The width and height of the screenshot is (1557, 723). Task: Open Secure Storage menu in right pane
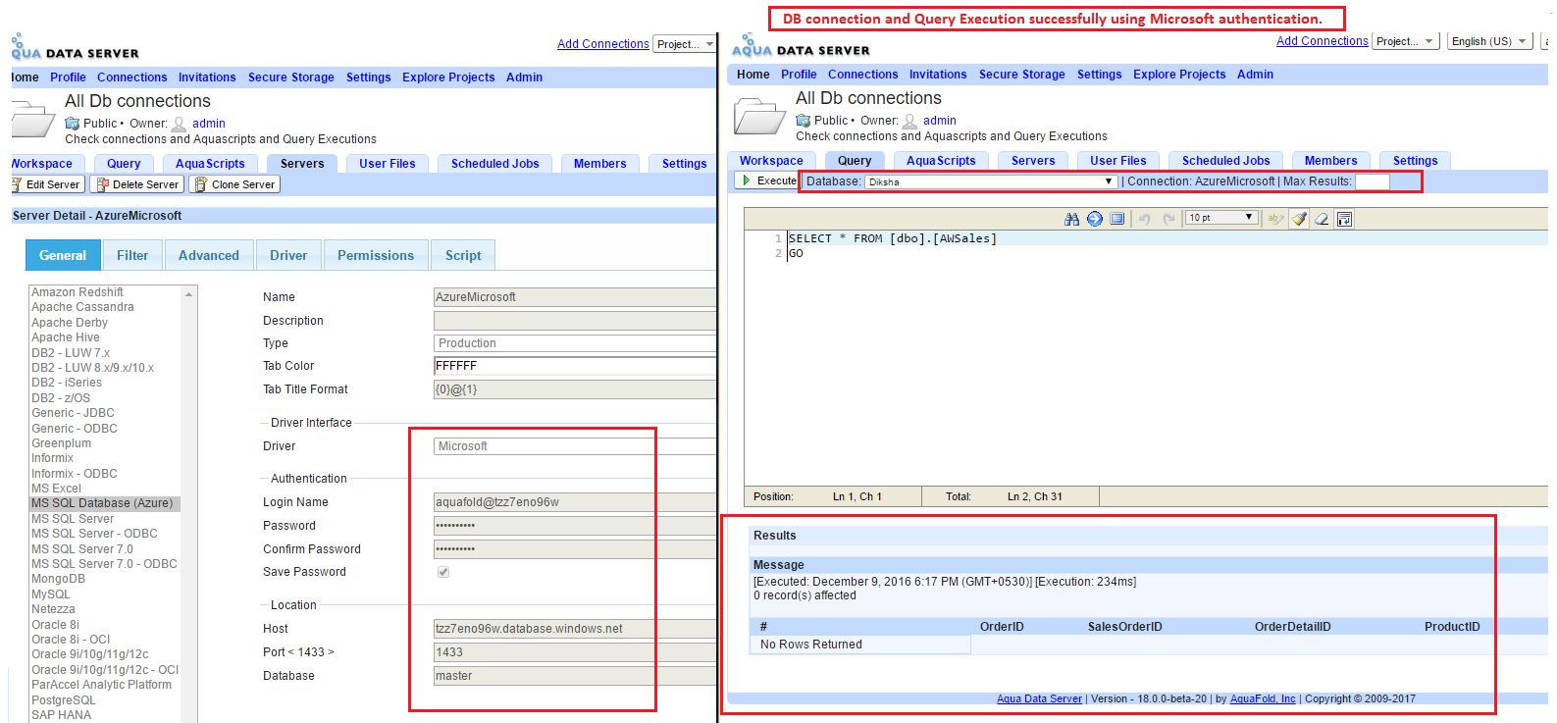(x=1021, y=75)
